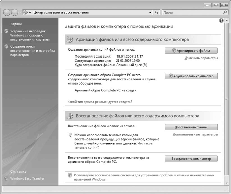231x194 pixels.
Task: Click the Восстановить компьютер button
Action: click(x=191, y=158)
